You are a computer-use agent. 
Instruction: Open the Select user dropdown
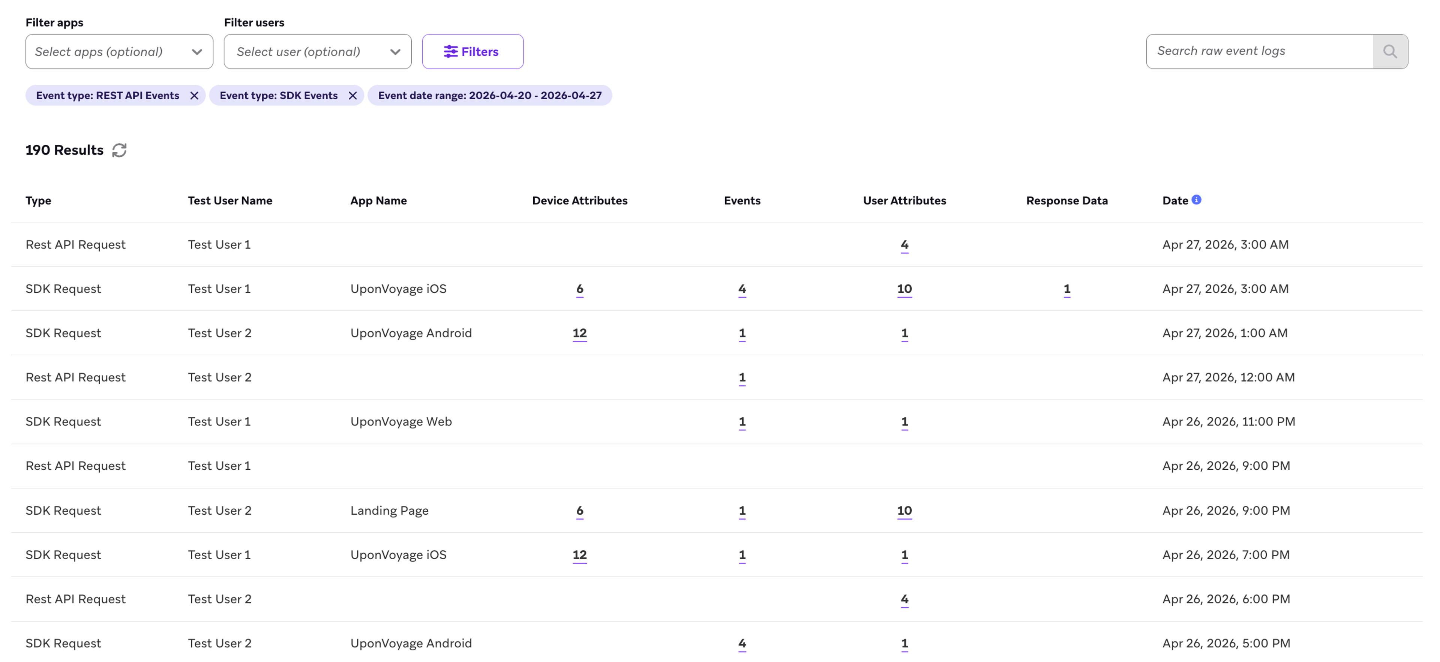tap(318, 51)
